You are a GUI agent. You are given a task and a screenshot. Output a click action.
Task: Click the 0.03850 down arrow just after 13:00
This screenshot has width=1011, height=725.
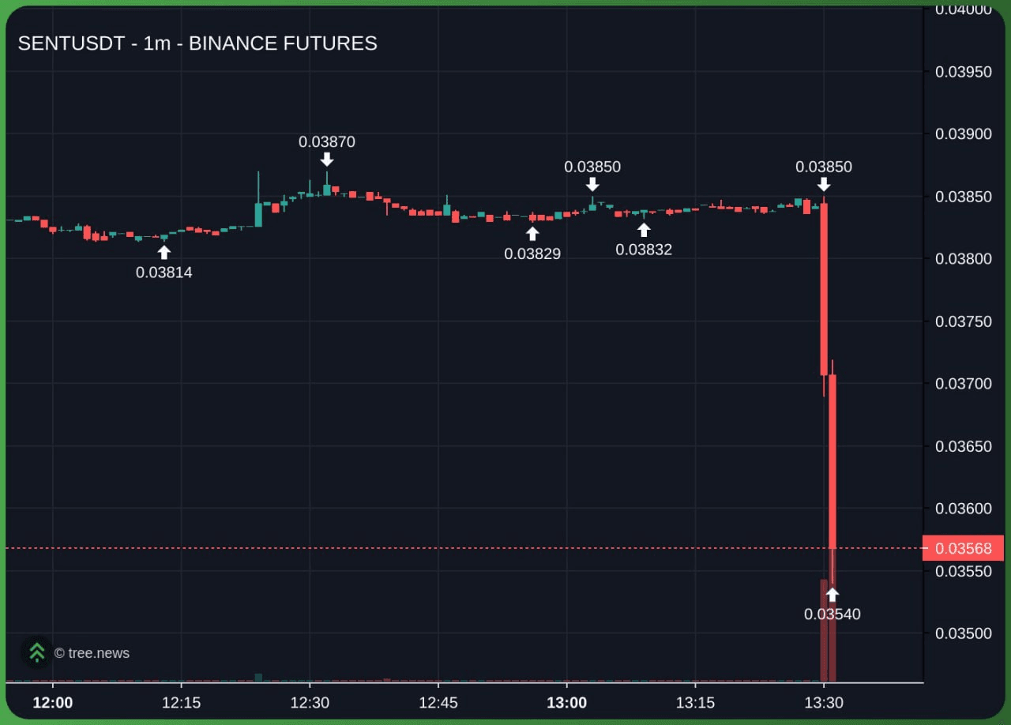[592, 184]
